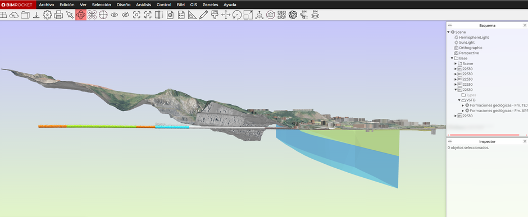Open the Ver menu
528x217 pixels.
pos(83,4)
